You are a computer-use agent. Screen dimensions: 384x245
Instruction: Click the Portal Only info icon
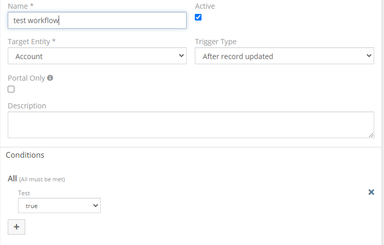(50, 78)
